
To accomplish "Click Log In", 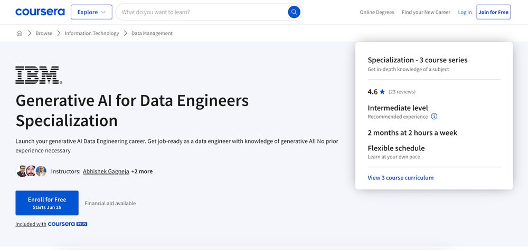I will pos(465,12).
